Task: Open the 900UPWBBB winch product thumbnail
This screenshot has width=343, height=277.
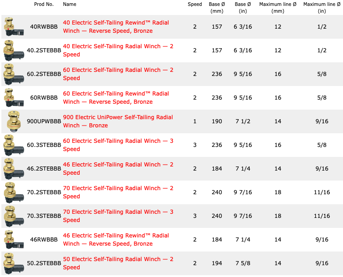Action: (x=14, y=121)
